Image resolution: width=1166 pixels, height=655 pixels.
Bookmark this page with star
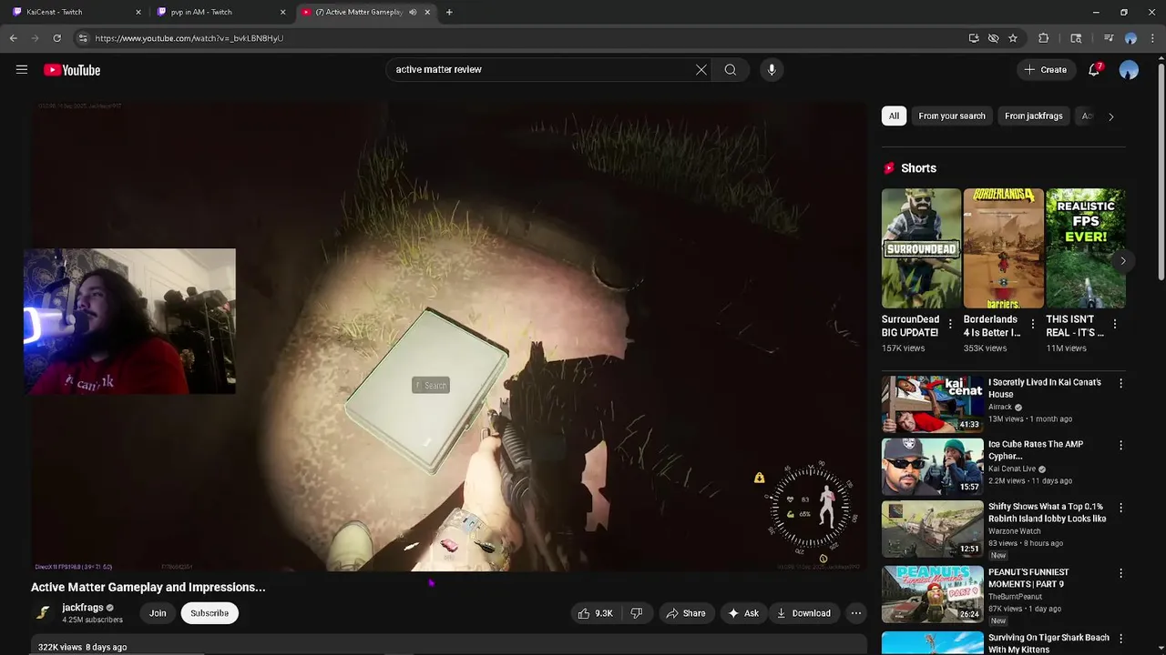point(1013,38)
